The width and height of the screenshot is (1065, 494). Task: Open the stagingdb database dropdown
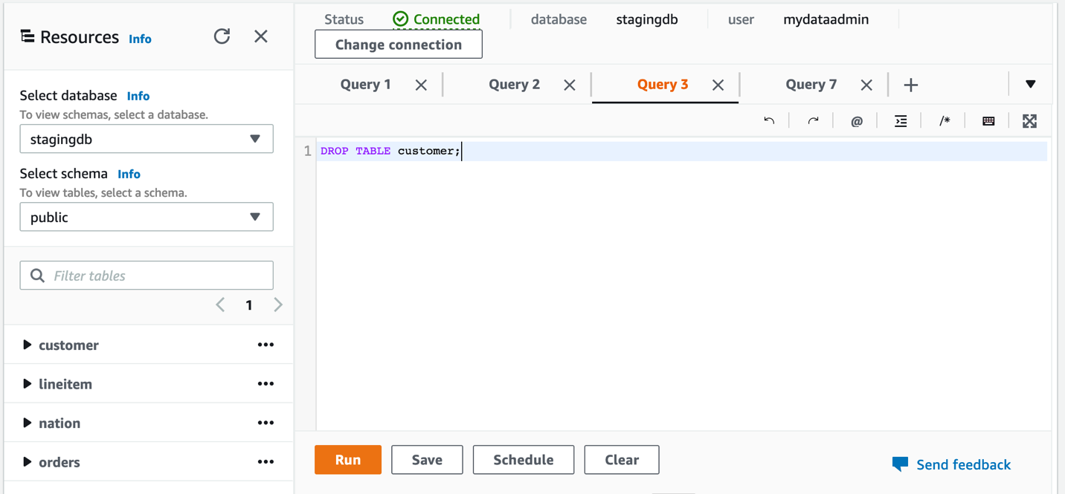click(x=147, y=139)
